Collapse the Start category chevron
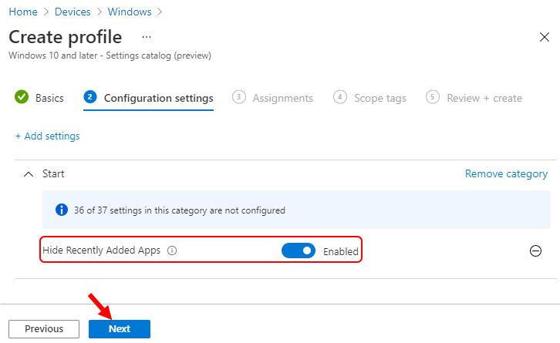Image resolution: width=560 pixels, height=343 pixels. click(29, 174)
